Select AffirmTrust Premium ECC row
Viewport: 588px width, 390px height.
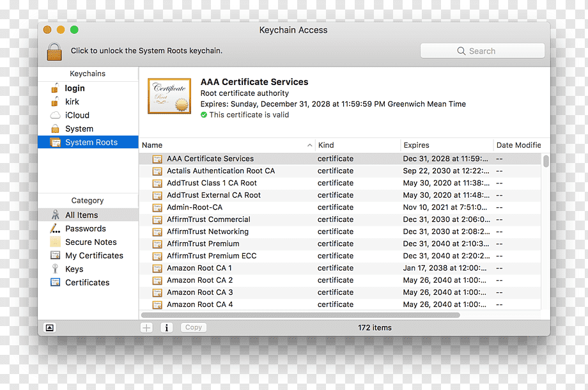[x=340, y=256]
